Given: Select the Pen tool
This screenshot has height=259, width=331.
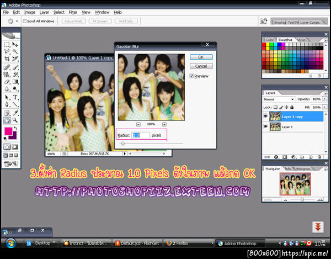Looking at the screenshot, I should click(7, 104).
